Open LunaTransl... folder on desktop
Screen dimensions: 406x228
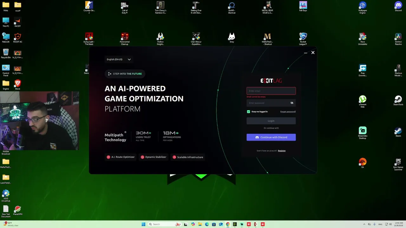6,179
